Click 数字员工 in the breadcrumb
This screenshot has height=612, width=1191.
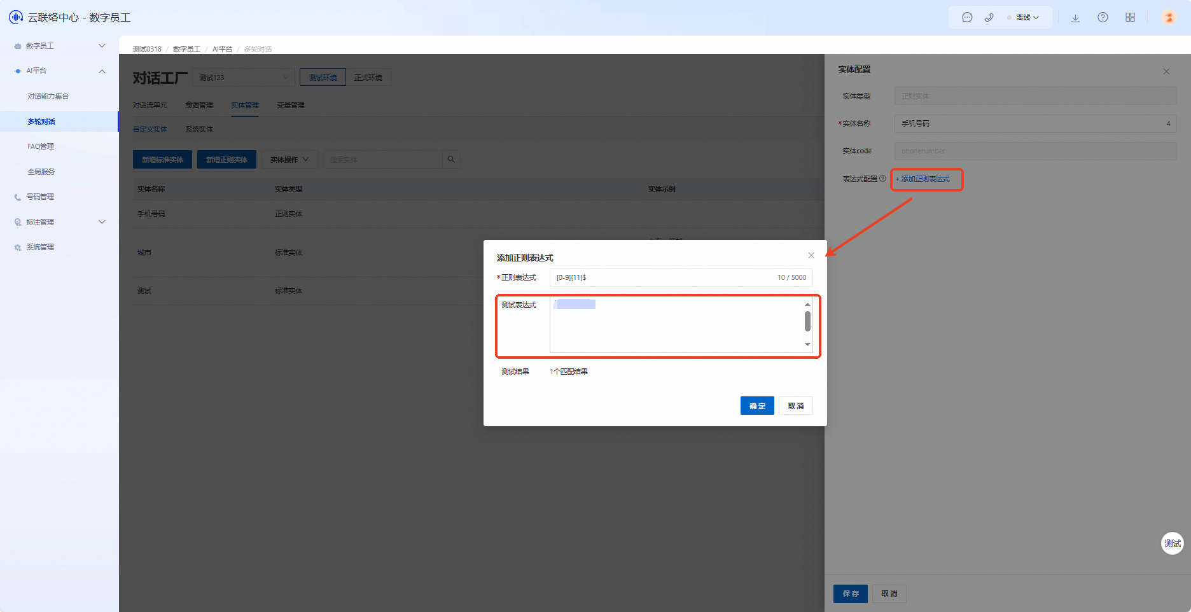point(186,49)
